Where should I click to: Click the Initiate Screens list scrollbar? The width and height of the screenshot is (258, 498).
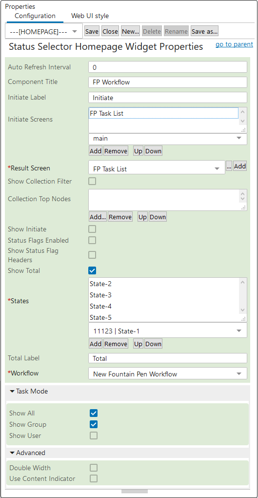pos(242,117)
